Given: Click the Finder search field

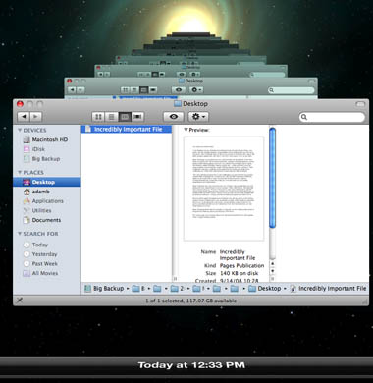Looking at the screenshot, I should tap(332, 117).
